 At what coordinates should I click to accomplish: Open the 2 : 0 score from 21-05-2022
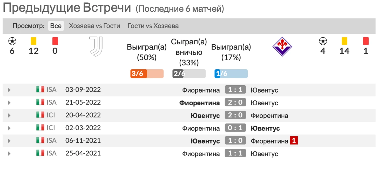[x=235, y=102]
